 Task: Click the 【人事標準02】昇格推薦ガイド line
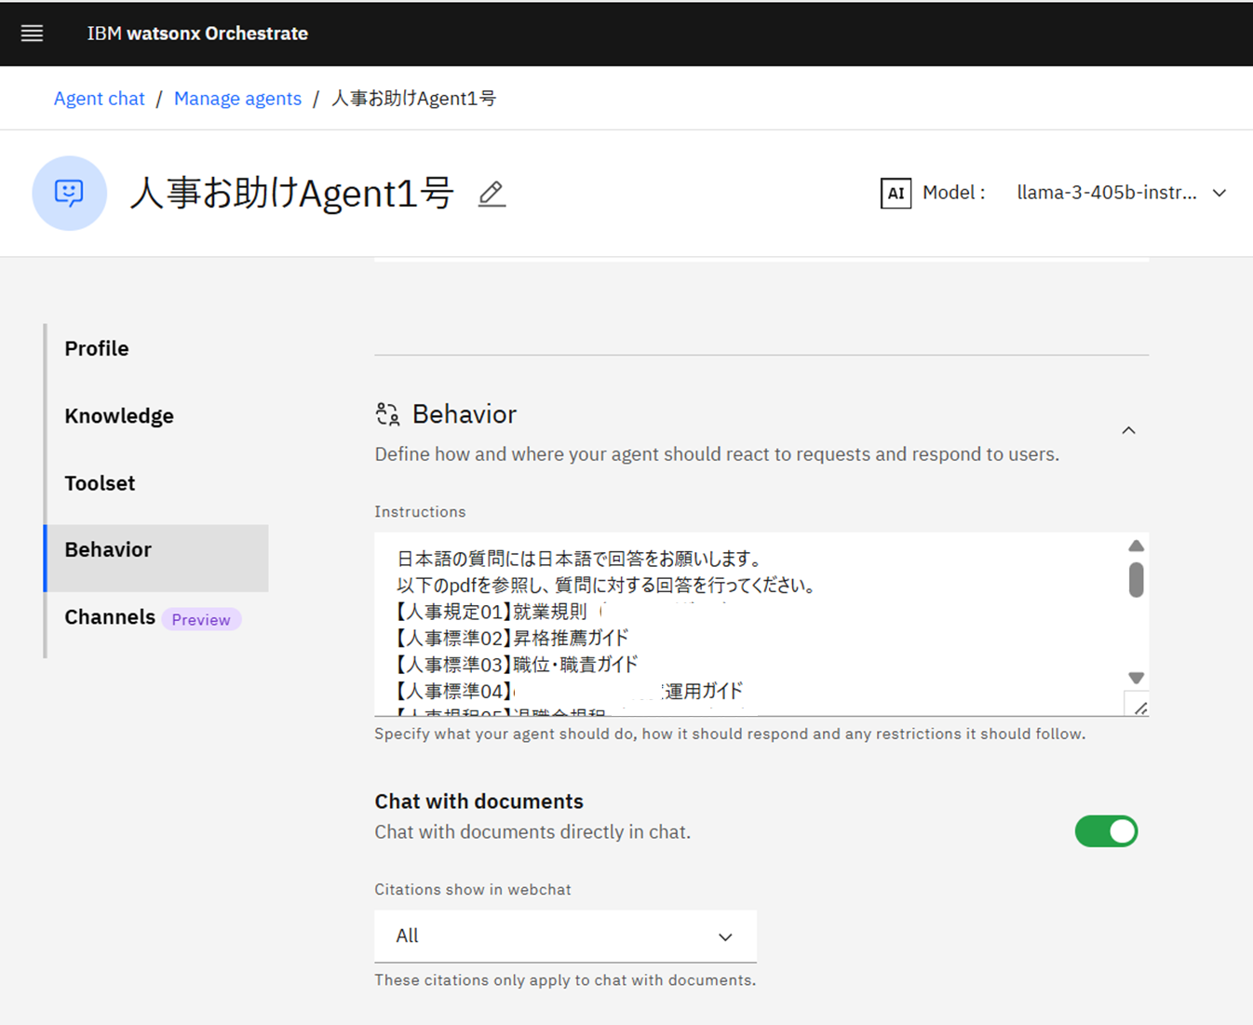point(513,638)
